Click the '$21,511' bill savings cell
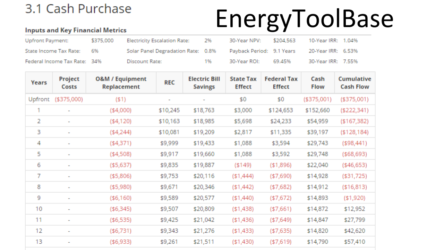The width and height of the screenshot is (444, 250). click(x=204, y=242)
